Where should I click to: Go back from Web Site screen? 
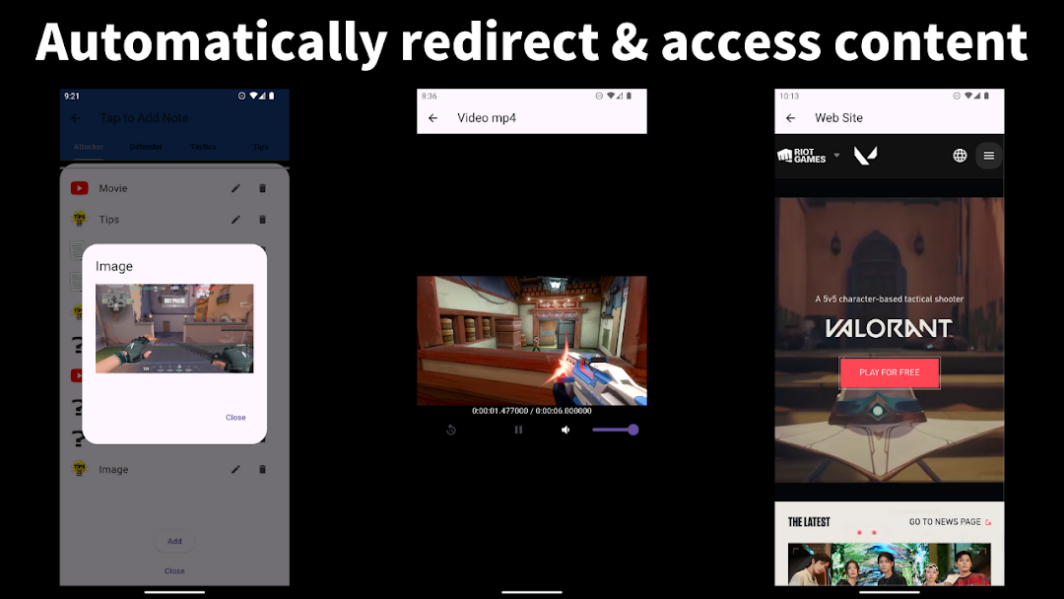pyautogui.click(x=790, y=118)
